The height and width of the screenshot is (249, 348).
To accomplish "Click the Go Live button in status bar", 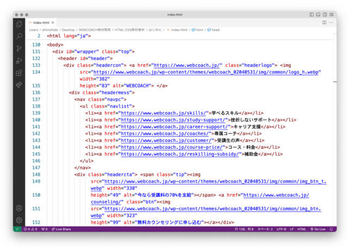I will pyautogui.click(x=318, y=229).
